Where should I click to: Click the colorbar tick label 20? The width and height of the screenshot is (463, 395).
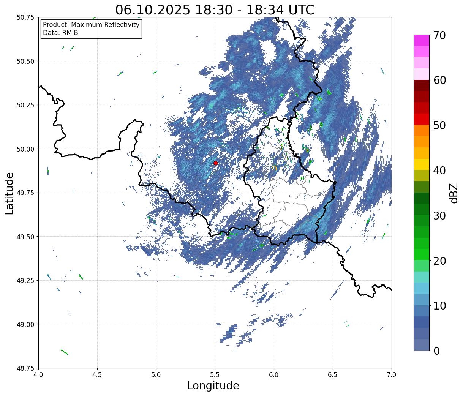(x=439, y=261)
